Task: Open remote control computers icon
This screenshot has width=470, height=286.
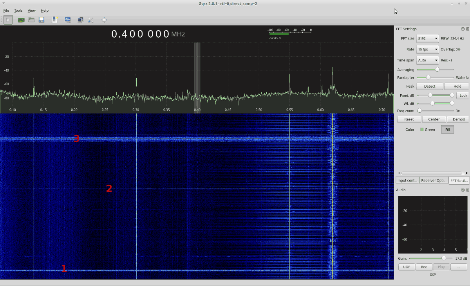Action: point(80,20)
